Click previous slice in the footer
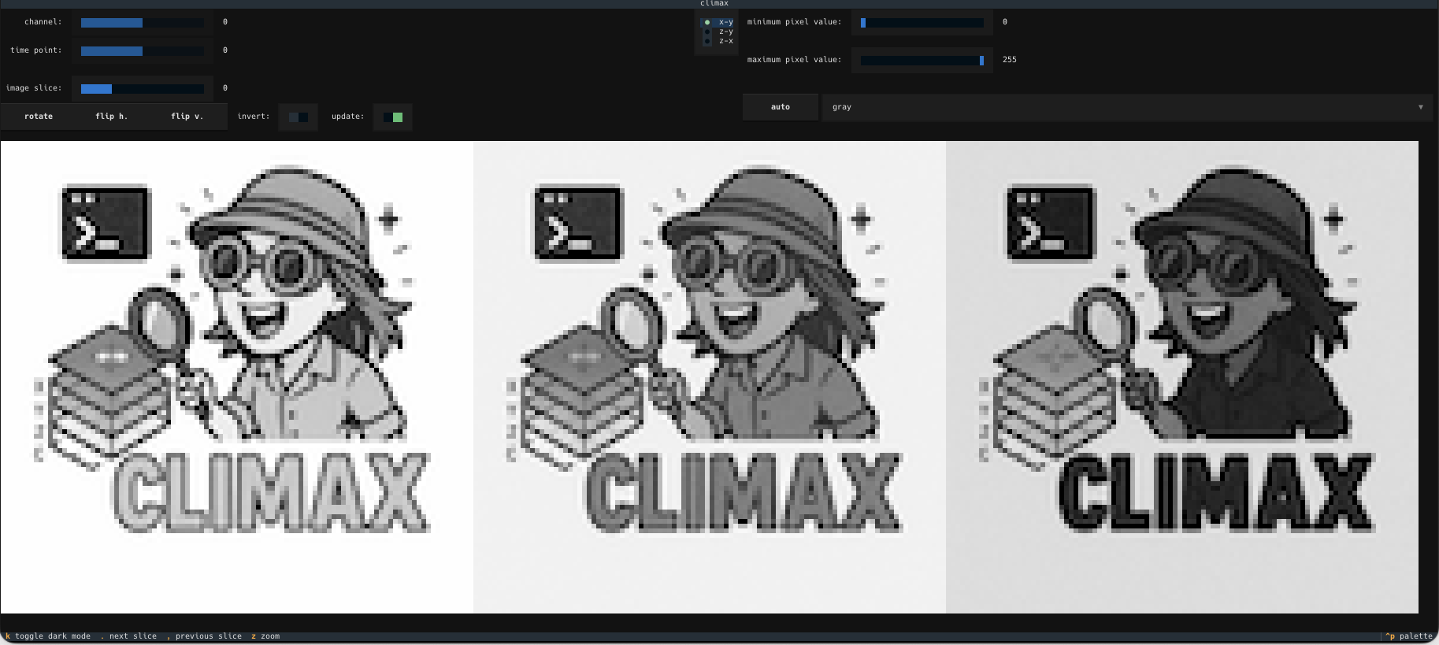This screenshot has height=645, width=1439. click(205, 636)
